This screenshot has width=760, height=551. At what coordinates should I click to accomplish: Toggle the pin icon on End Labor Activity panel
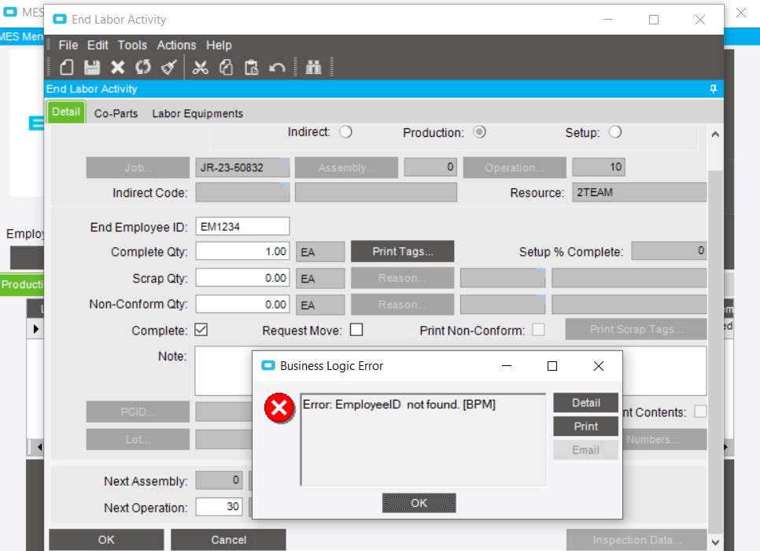(713, 89)
